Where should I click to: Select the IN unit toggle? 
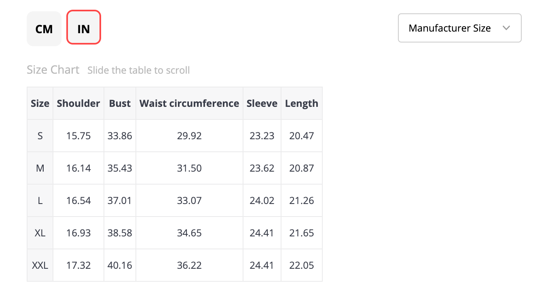coord(84,28)
